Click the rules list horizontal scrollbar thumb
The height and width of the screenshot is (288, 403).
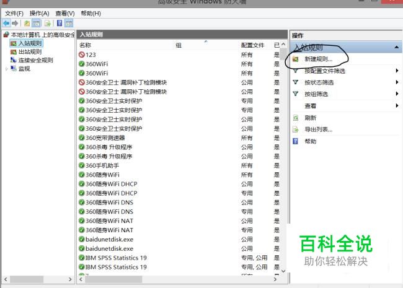pos(113,279)
